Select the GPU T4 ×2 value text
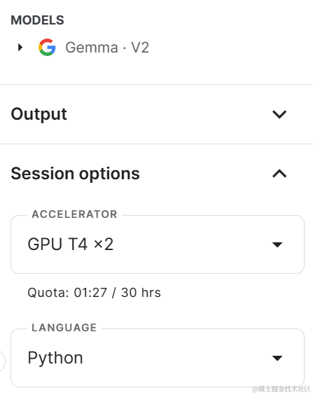This screenshot has height=395, width=313. click(71, 244)
